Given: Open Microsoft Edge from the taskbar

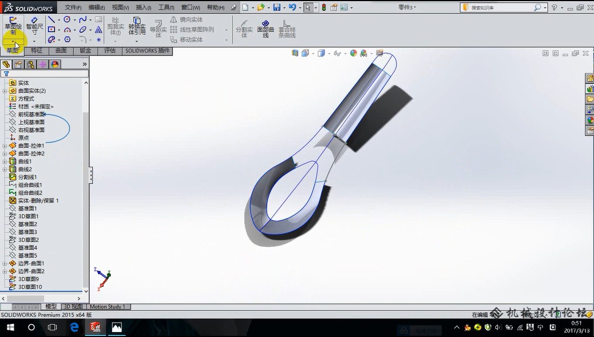Looking at the screenshot, I should click(x=74, y=327).
